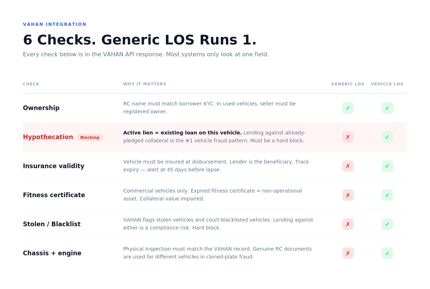Click the Generic LOS cross for Insurance validity
The height and width of the screenshot is (289, 430).
click(348, 166)
